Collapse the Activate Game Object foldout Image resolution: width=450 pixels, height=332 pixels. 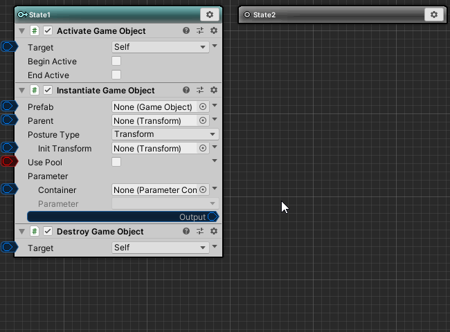pyautogui.click(x=21, y=31)
